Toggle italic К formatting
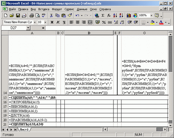Viewport: 174px width, 138px height. tap(58, 22)
